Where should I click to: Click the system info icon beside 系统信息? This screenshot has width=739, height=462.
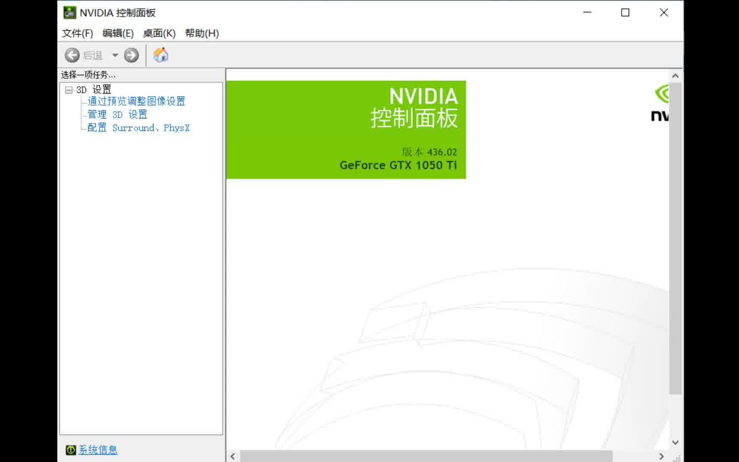click(x=71, y=450)
